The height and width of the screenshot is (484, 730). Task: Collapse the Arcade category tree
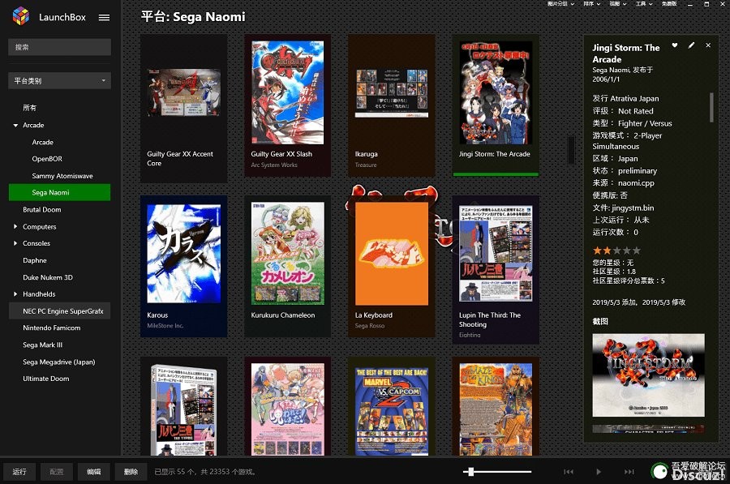pyautogui.click(x=15, y=126)
